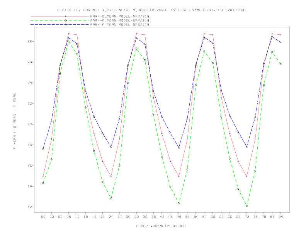The image size is (306, 236).
Task: Click the blue dashed line sample in legend
Action: [x=60, y=25]
